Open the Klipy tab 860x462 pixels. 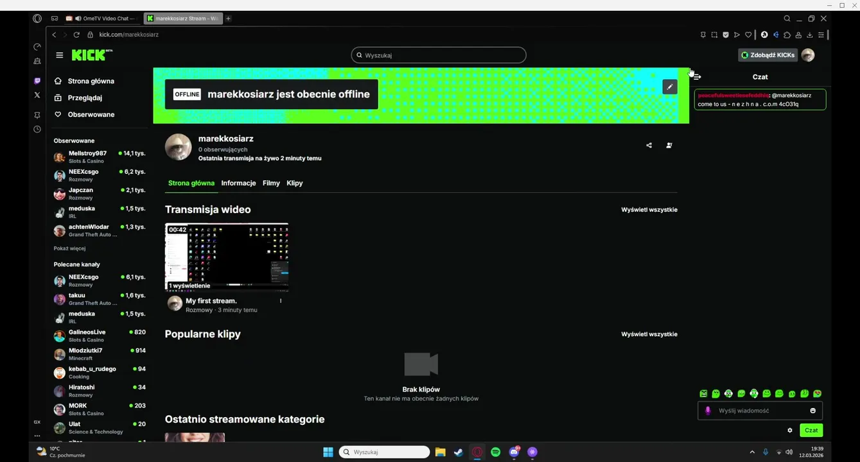point(295,183)
